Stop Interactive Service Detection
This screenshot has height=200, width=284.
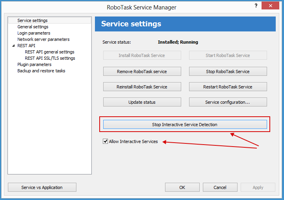[x=185, y=125]
